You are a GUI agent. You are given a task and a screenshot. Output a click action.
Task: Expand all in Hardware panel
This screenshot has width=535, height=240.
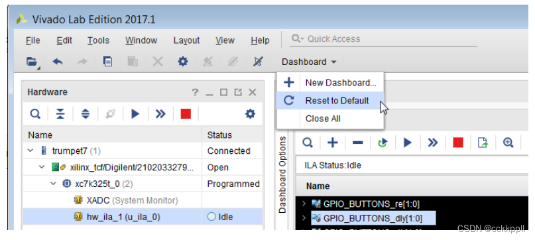86,113
